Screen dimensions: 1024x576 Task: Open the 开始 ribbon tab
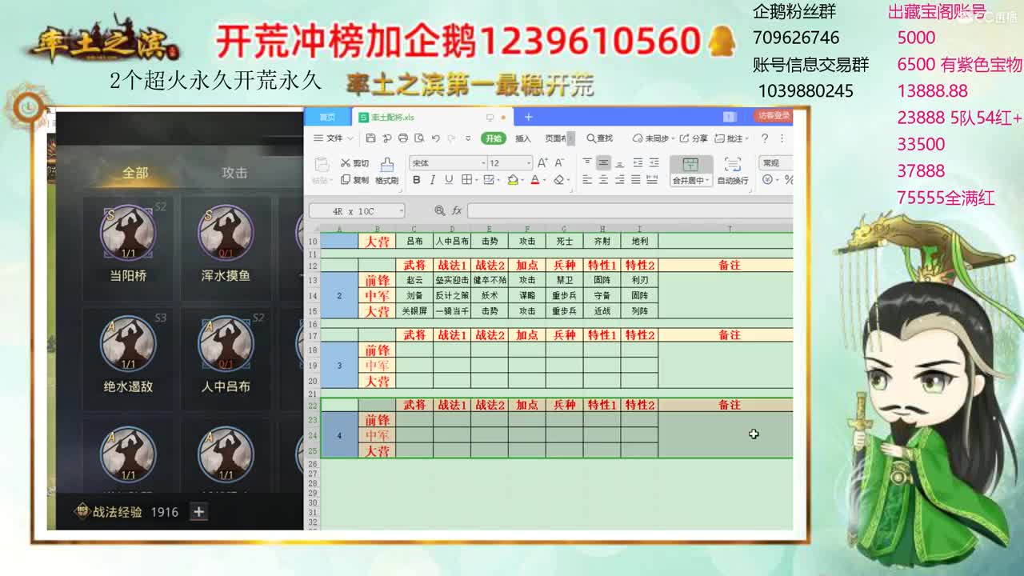pyautogui.click(x=494, y=138)
